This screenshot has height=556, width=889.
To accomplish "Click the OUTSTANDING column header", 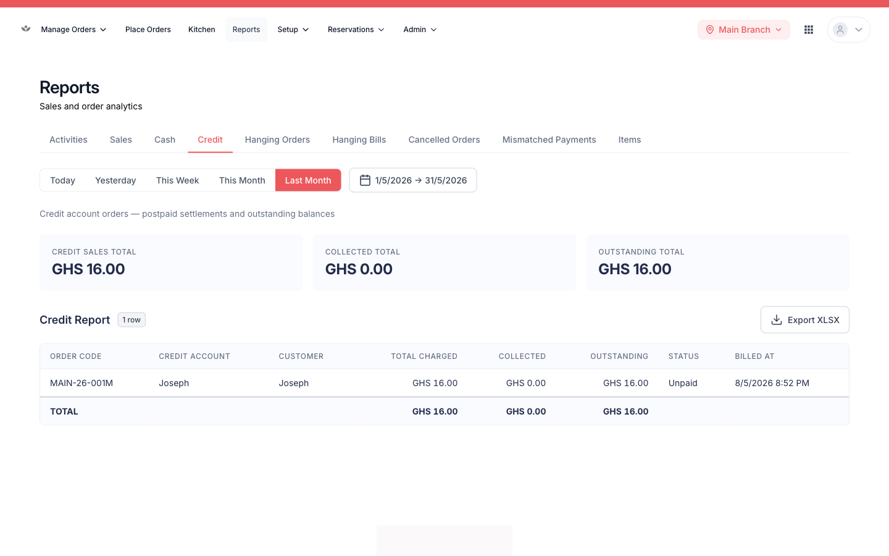I will [x=619, y=356].
